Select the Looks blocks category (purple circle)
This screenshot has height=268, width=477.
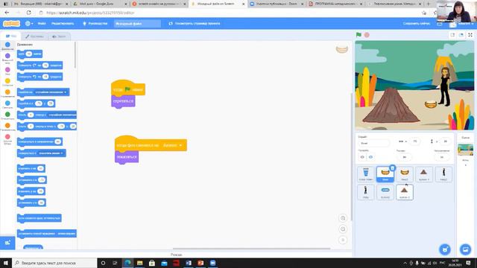click(7, 56)
